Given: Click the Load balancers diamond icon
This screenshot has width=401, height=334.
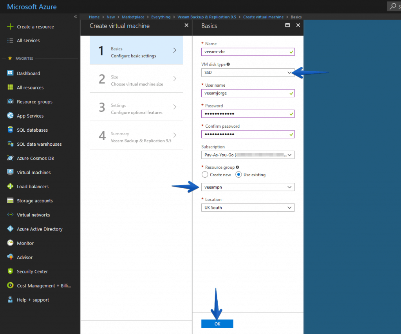Looking at the screenshot, I should pos(10,186).
